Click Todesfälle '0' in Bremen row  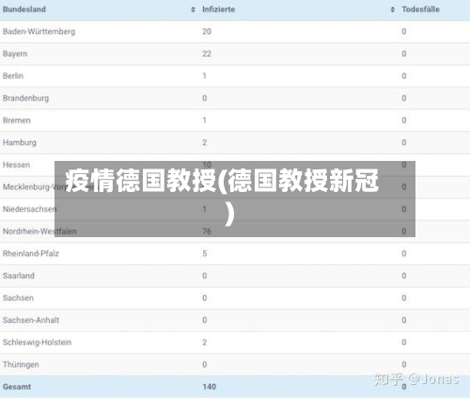click(x=404, y=120)
